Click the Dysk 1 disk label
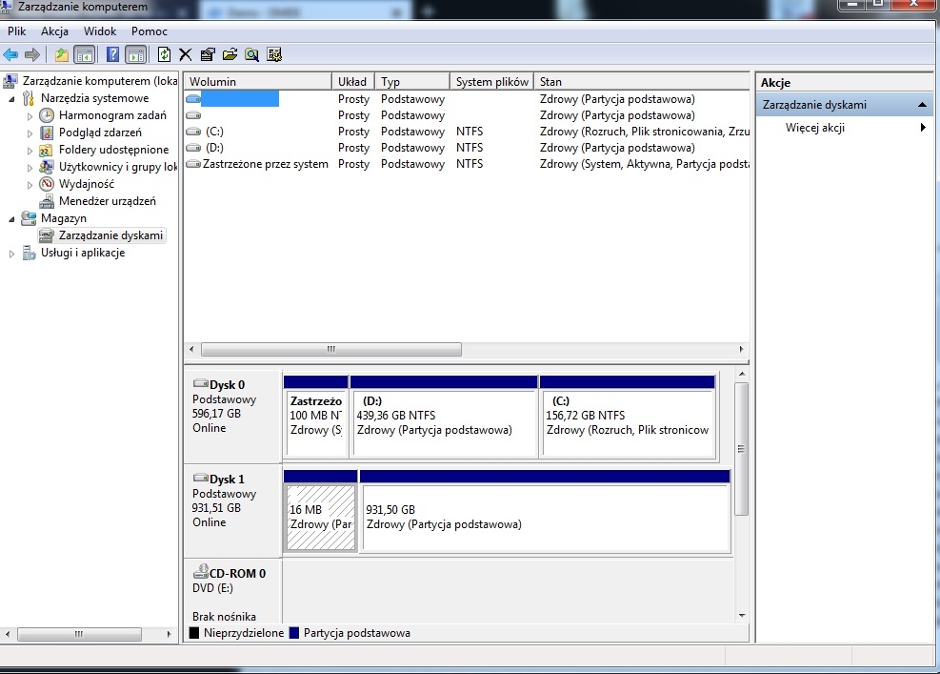This screenshot has height=674, width=940. (227, 479)
